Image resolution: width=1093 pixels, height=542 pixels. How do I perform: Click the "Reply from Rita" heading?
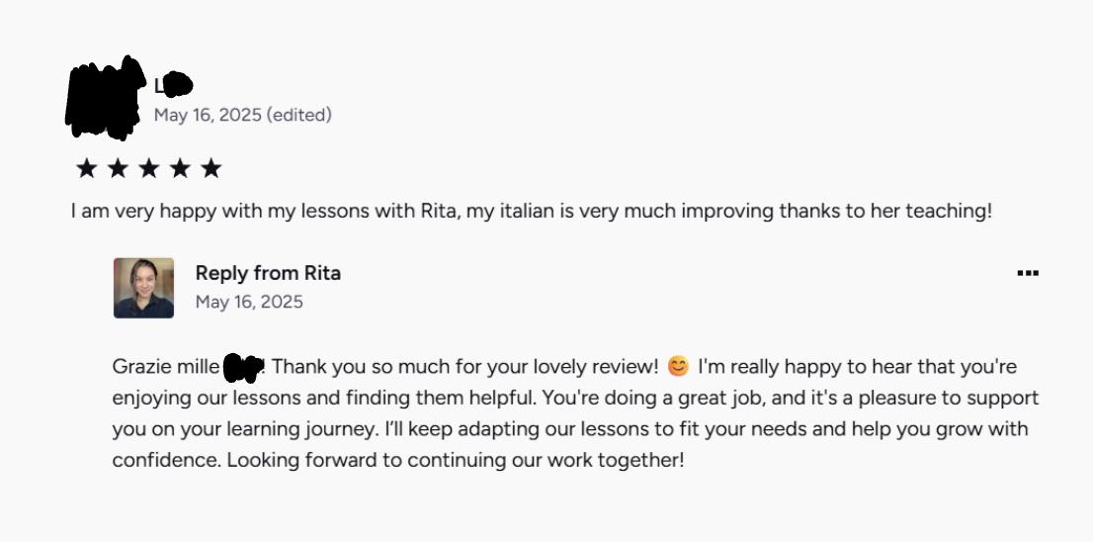coord(268,273)
